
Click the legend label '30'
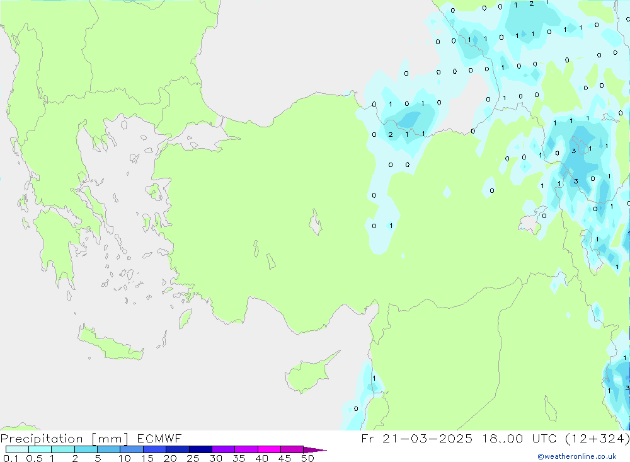(x=215, y=458)
